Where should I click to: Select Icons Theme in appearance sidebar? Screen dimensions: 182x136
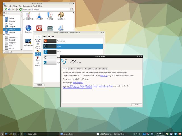pyautogui.click(x=38, y=46)
